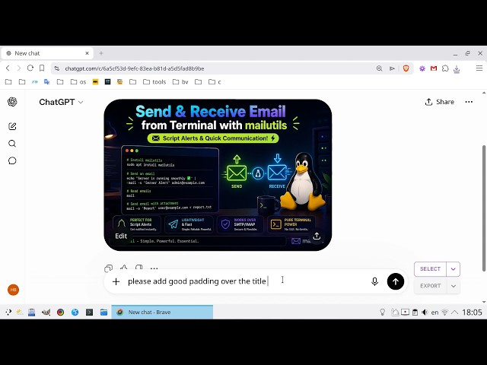Click Edit on the generated image

121,236
